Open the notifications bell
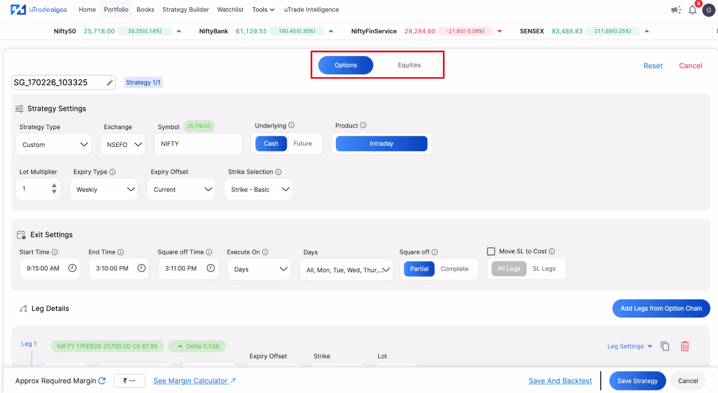The width and height of the screenshot is (718, 393). 692,10
